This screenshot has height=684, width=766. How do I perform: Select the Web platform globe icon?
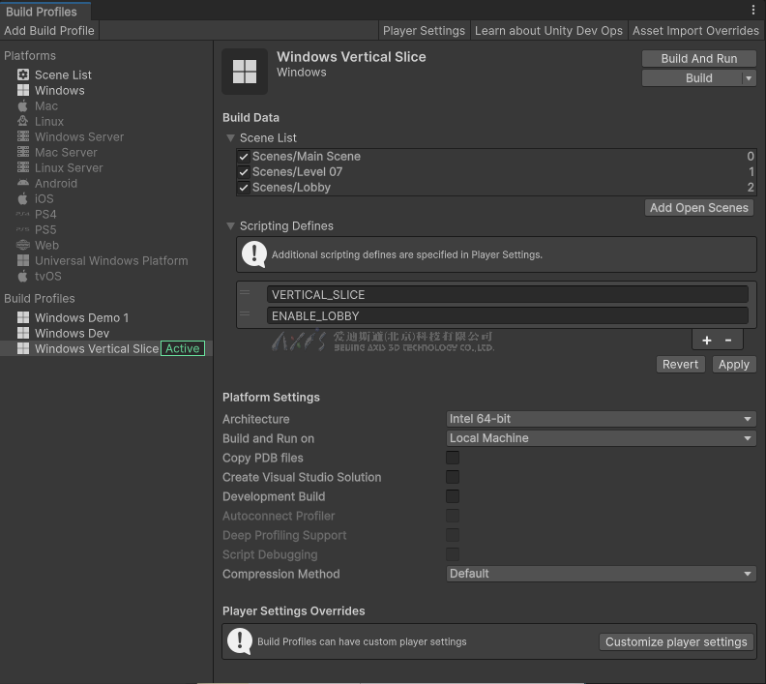23,245
